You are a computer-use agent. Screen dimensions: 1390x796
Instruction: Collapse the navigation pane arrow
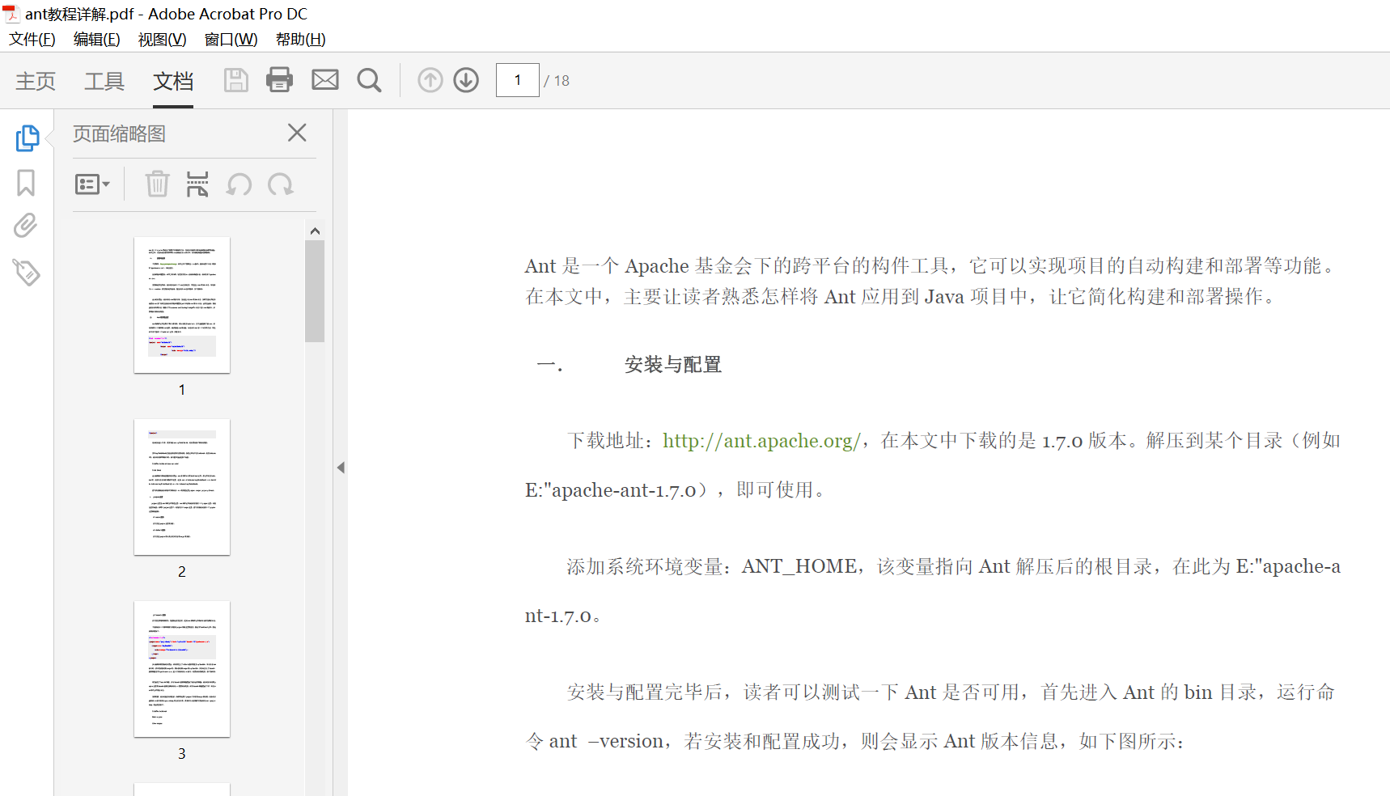[x=341, y=468]
